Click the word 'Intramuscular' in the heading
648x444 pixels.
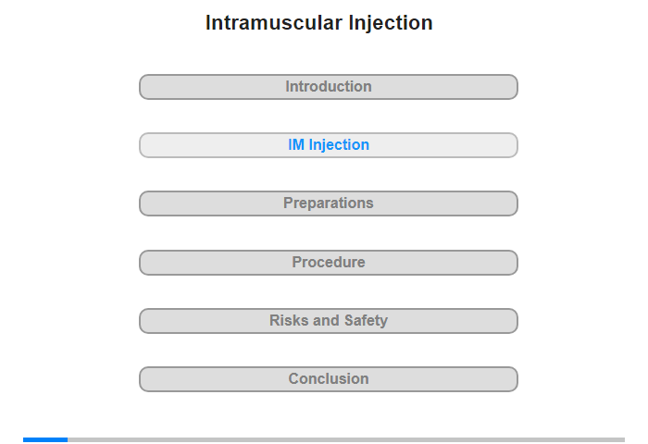274,23
